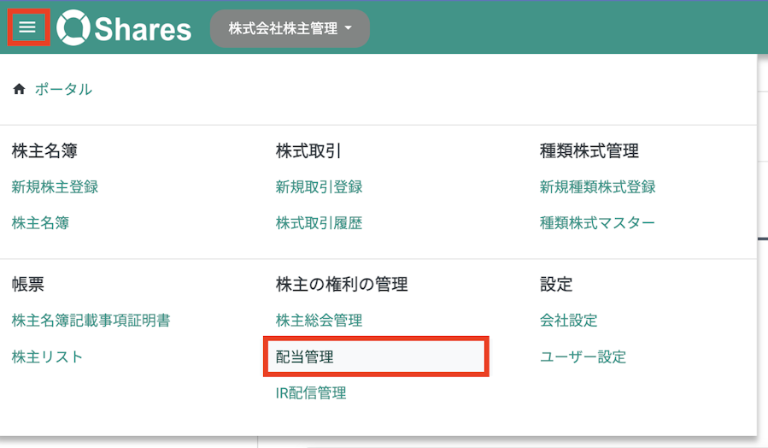768x448 pixels.
Task: Expand the 株式会社株主管理 company dropdown
Action: pyautogui.click(x=290, y=28)
